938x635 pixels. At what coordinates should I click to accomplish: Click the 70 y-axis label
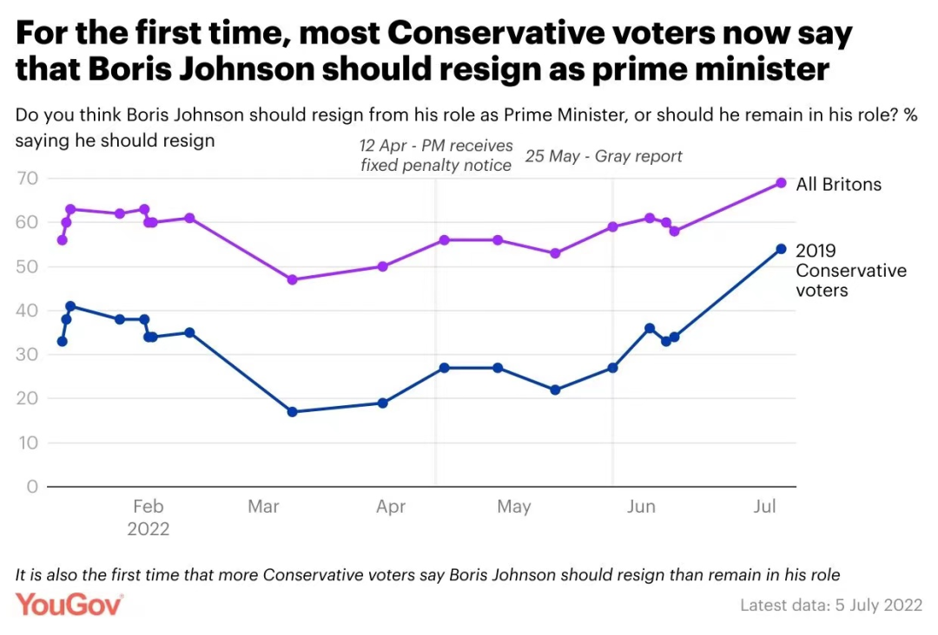(27, 178)
